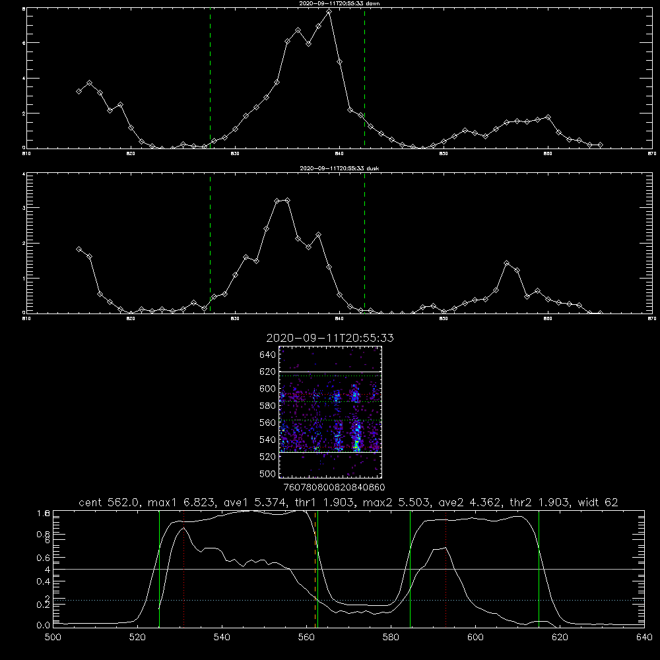The image size is (660, 660).
Task: Click x-axis label 560 of bottom plot
Action: point(306,638)
